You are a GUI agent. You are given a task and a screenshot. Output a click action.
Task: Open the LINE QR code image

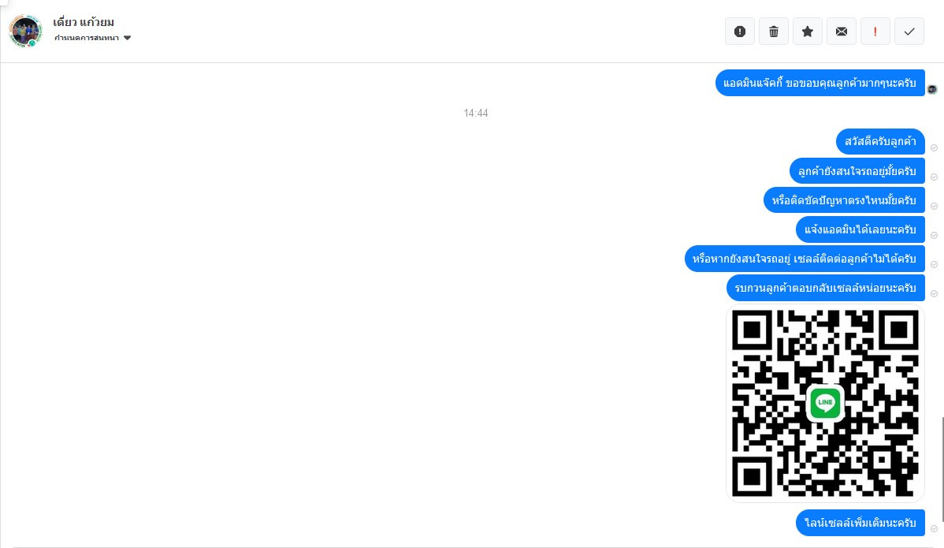[x=825, y=404]
